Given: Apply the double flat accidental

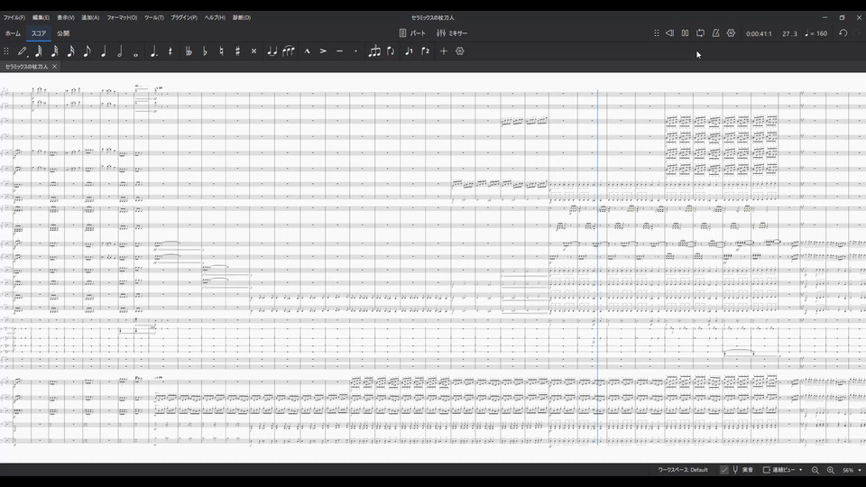Looking at the screenshot, I should click(189, 51).
